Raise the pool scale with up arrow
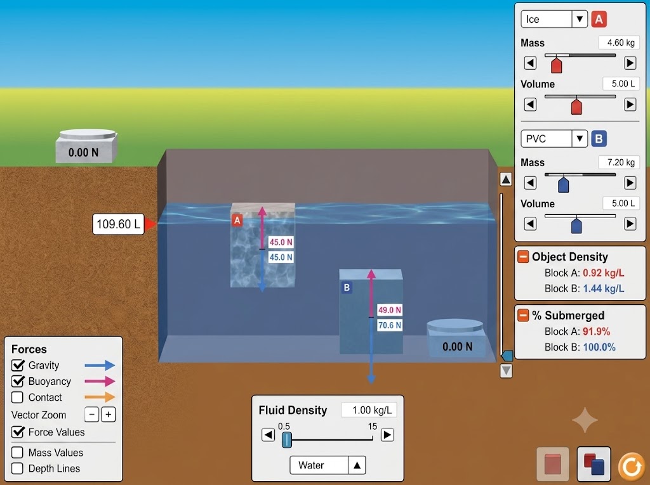The height and width of the screenshot is (485, 650). click(506, 179)
